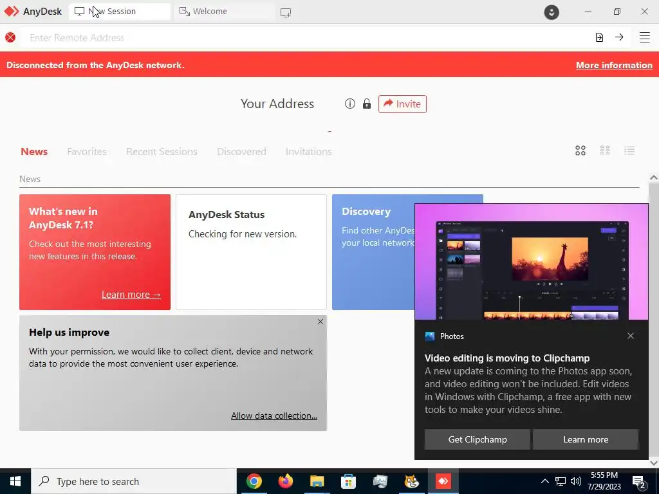Click the Discovery card

(x=373, y=252)
